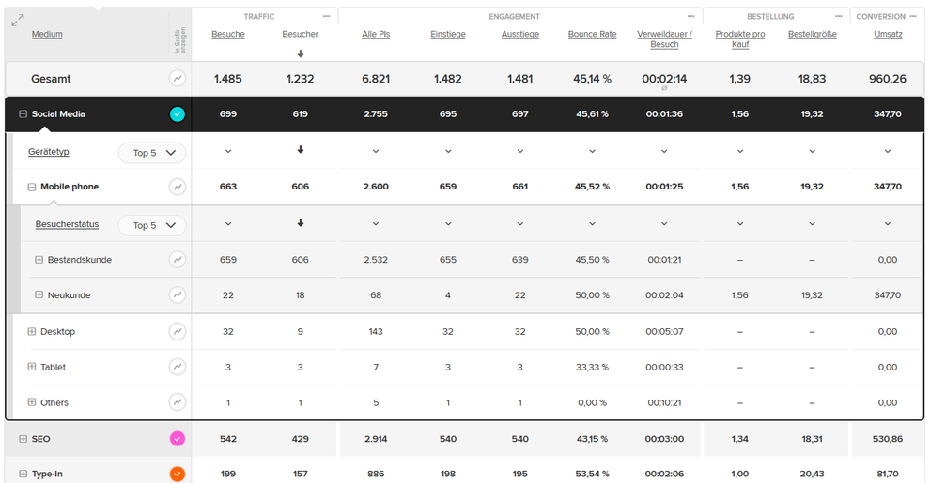The image size is (930, 483).
Task: Select Tablet Bounce Rate 33,33 %
Action: click(x=593, y=367)
